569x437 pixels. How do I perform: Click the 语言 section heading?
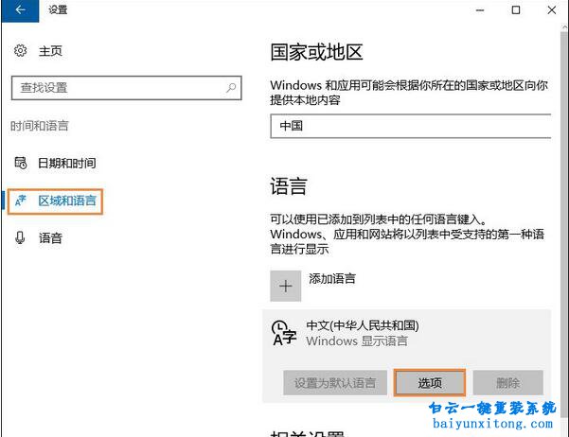click(289, 186)
